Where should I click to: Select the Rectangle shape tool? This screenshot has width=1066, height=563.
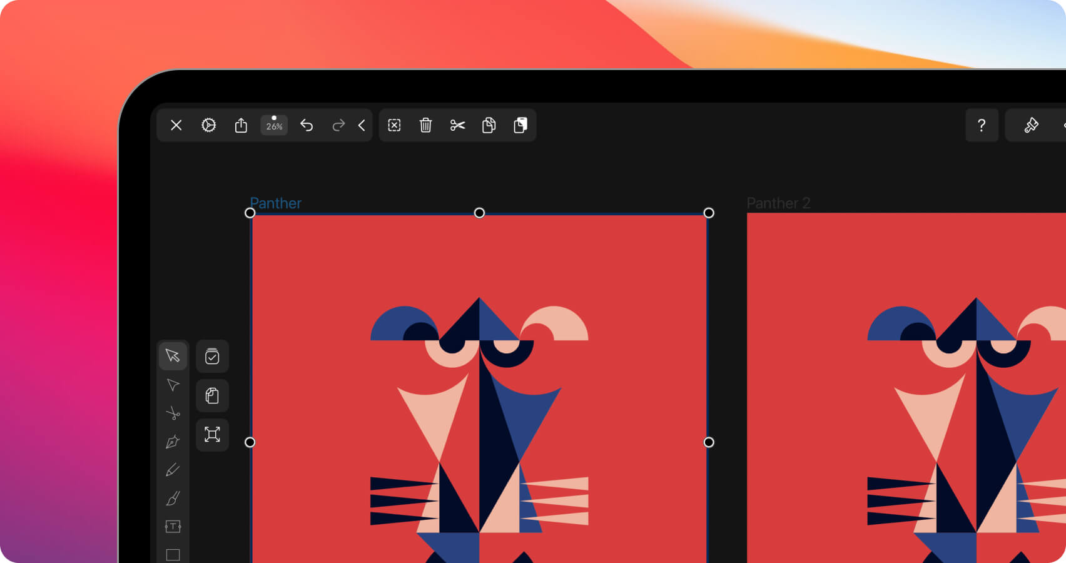point(173,554)
